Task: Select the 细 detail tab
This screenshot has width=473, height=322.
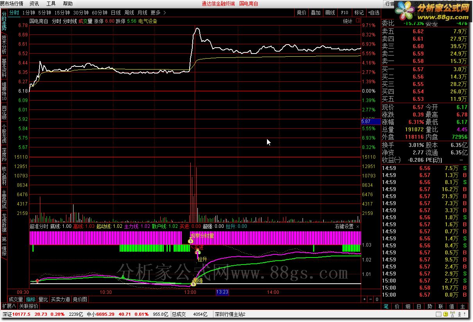Action: click(x=408, y=307)
